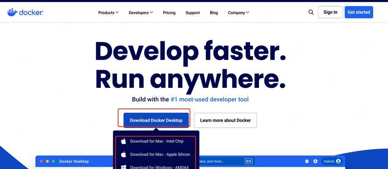Follow the #1 most-used developer tool link

210,99
